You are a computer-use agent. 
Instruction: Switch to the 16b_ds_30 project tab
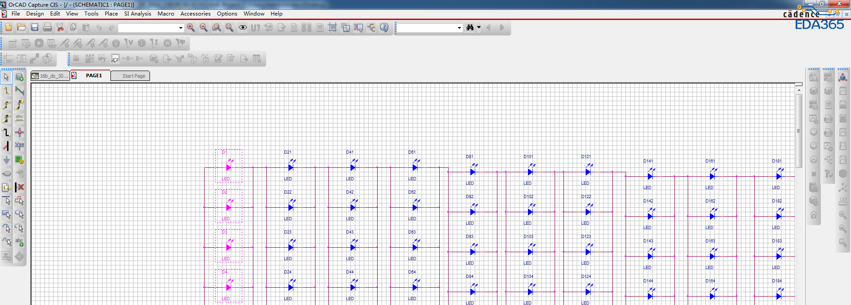(x=50, y=76)
